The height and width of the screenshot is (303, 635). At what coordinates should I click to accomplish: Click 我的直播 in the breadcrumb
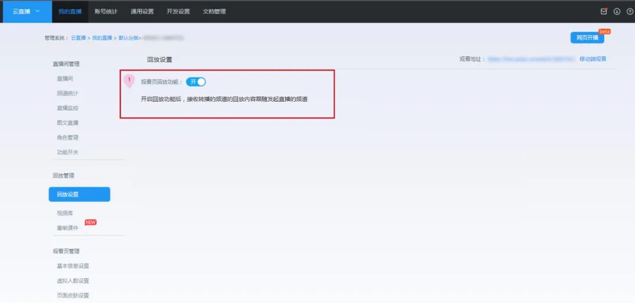point(102,38)
